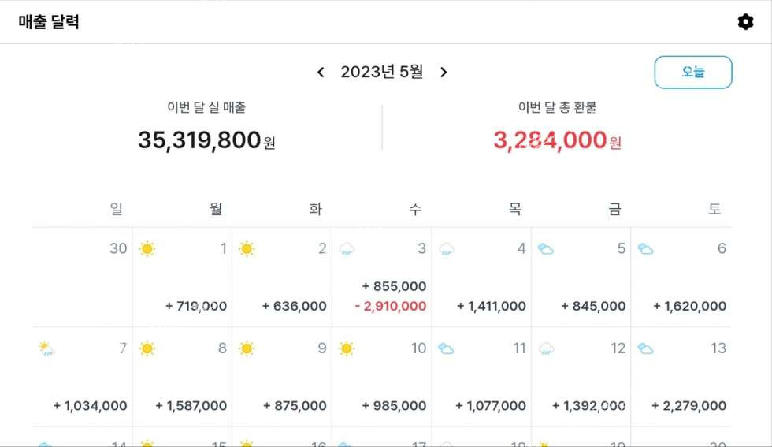This screenshot has height=447, width=772.
Task: Click the 오늘 button
Action: click(693, 73)
